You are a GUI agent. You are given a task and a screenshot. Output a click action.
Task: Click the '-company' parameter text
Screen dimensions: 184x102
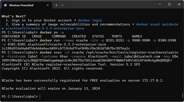point(78,56)
